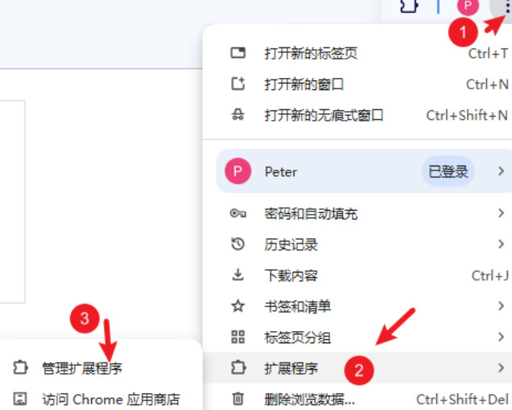This screenshot has width=512, height=410.
Task: Click the star icon beside 书签和清单
Action: pos(237,306)
